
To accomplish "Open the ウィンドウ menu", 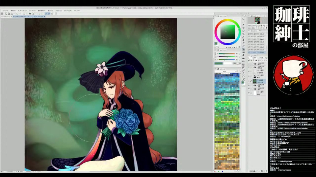I will point(67,10).
